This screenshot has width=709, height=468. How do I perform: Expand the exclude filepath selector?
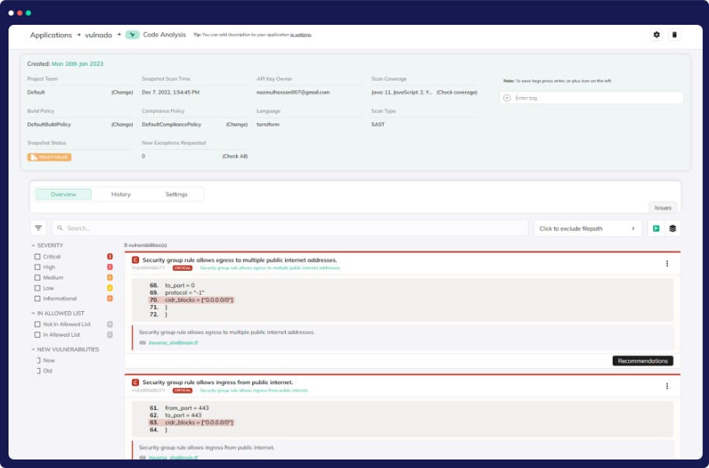point(632,228)
